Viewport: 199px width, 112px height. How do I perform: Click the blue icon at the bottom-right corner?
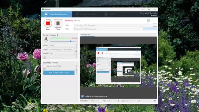pyautogui.click(x=155, y=101)
